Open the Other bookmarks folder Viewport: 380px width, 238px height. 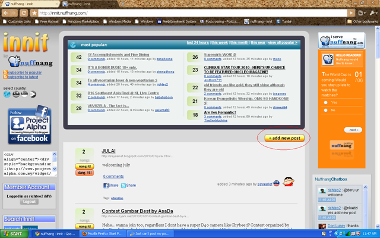tap(362, 21)
